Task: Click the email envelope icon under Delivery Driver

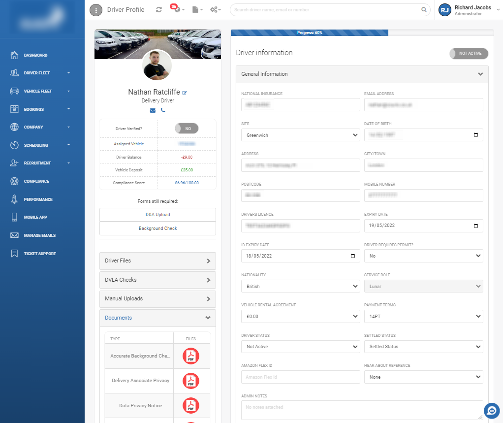Action: tap(152, 110)
